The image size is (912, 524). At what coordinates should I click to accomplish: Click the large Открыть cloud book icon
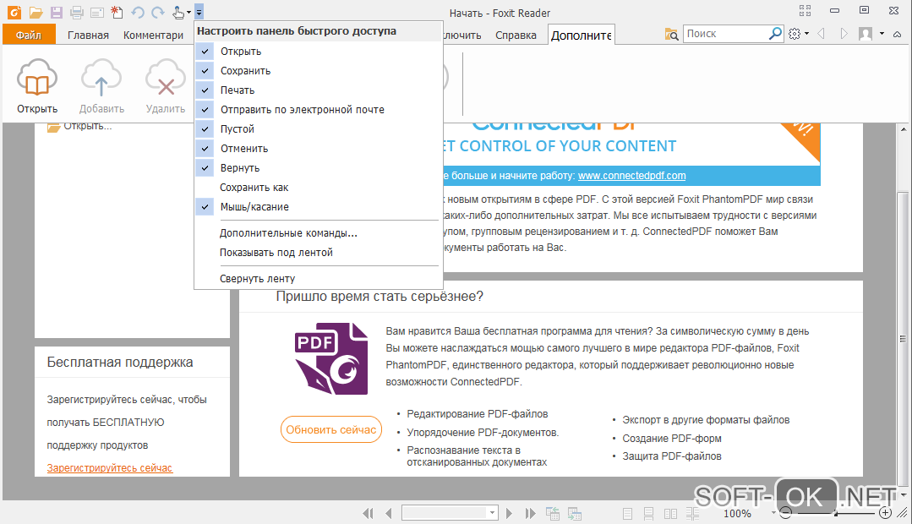pyautogui.click(x=37, y=79)
